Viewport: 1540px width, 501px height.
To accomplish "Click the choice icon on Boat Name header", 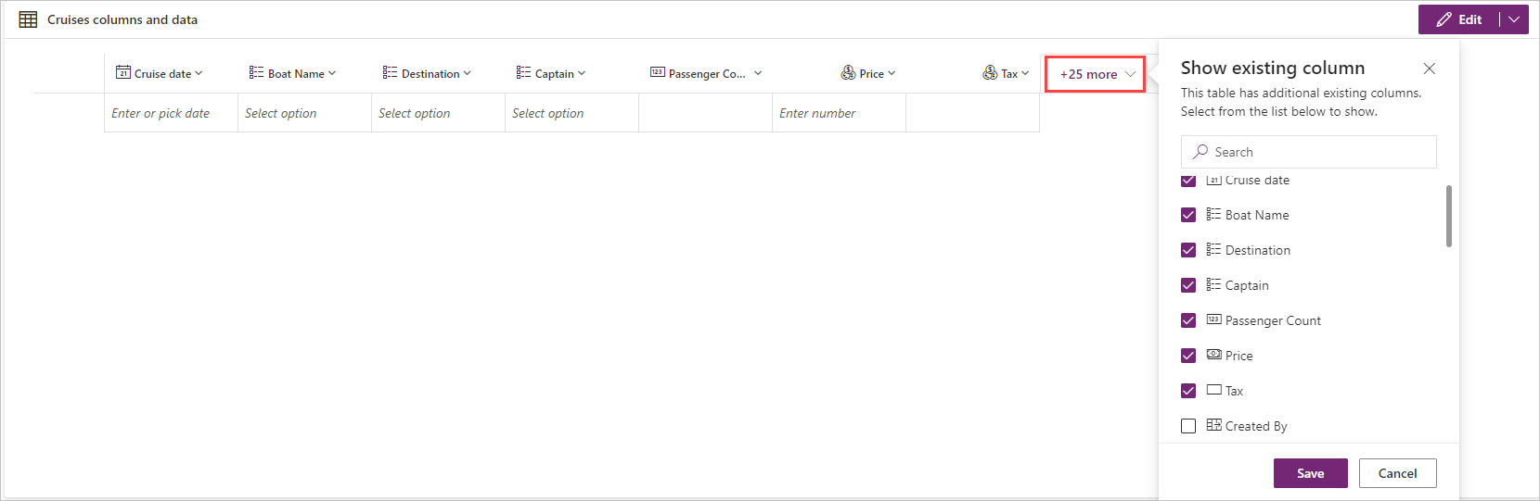I will pyautogui.click(x=256, y=73).
